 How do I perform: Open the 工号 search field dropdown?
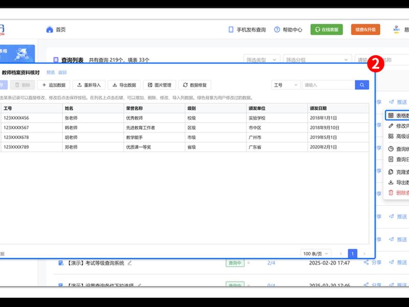[286, 85]
